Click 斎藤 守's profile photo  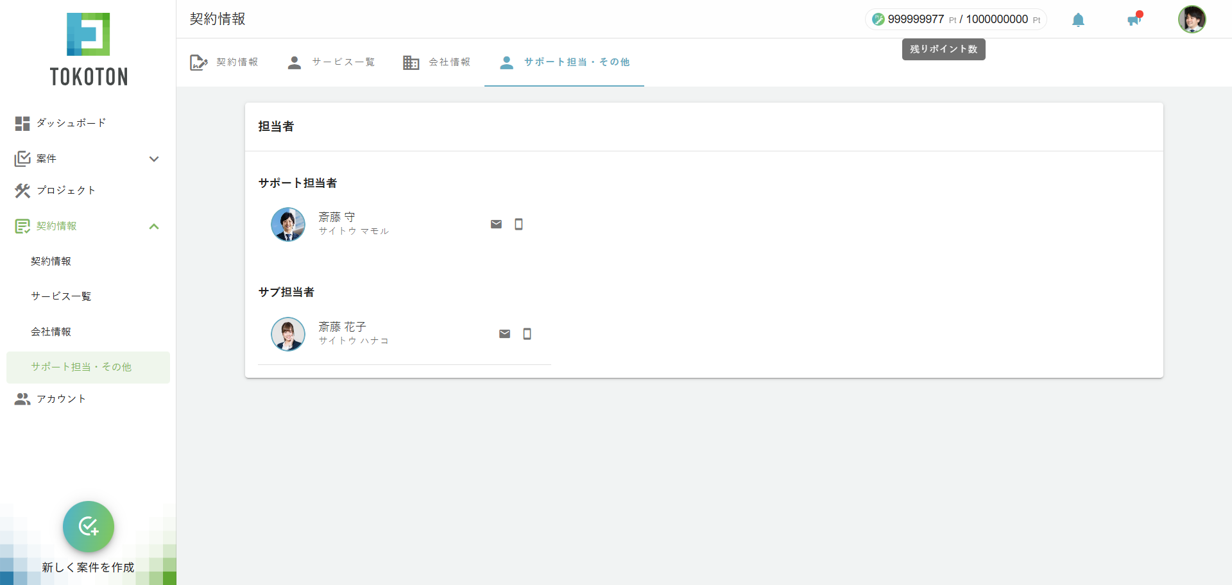[288, 224]
